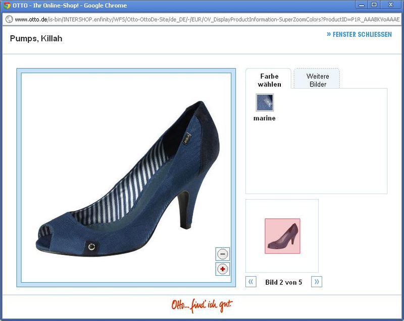Screen dimensions: 404x321
Task: Click the Chrome icon in title bar
Action: click(x=7, y=6)
